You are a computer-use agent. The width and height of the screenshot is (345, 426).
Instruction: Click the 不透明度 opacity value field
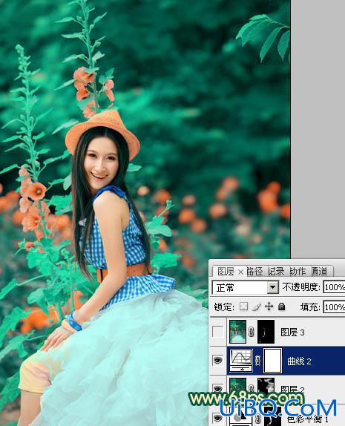point(334,287)
